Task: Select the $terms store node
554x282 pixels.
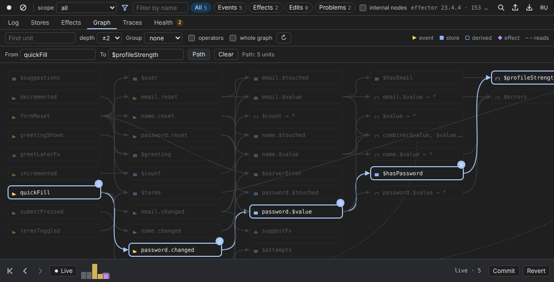Action: click(x=175, y=192)
